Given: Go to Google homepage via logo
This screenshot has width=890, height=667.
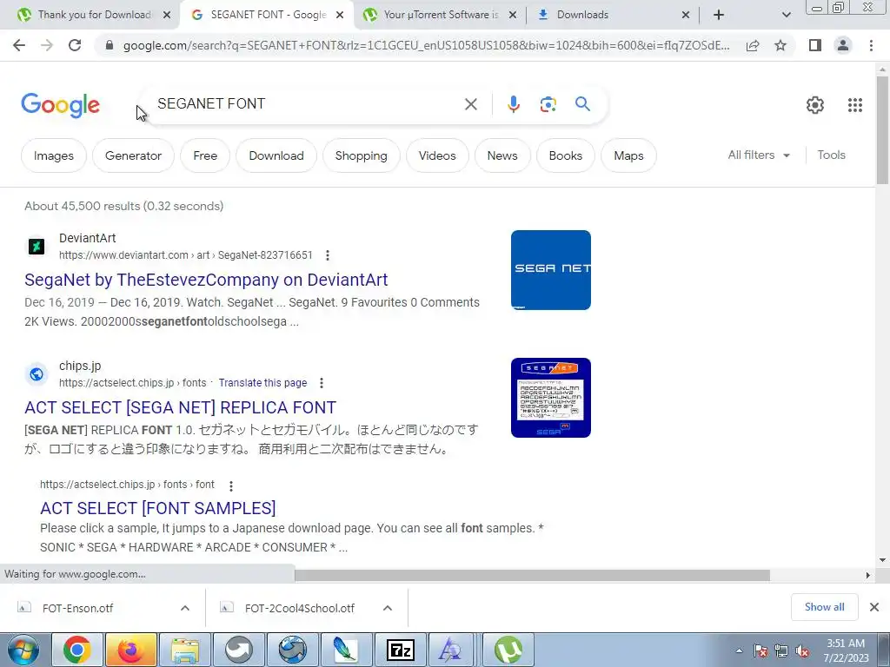Looking at the screenshot, I should click(61, 105).
